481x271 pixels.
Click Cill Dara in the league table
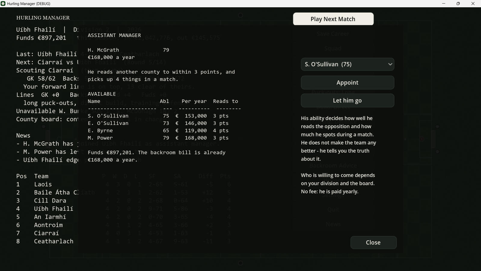coord(50,201)
